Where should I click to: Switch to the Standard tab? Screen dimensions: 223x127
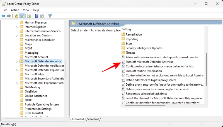click(93, 119)
